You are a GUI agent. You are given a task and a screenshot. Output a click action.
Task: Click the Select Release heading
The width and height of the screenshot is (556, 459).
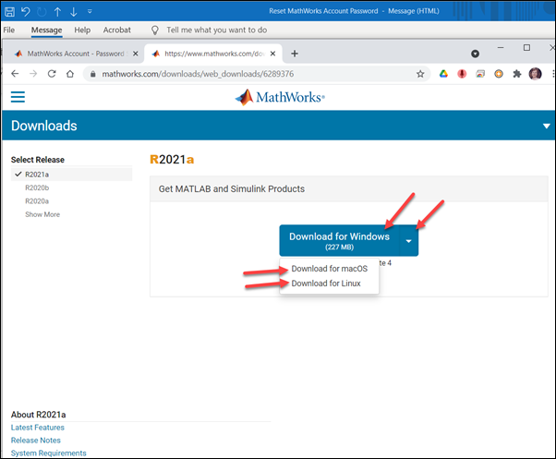coord(38,160)
